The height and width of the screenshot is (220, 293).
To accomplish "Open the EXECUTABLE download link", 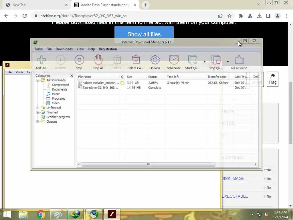I will pos(235,196).
